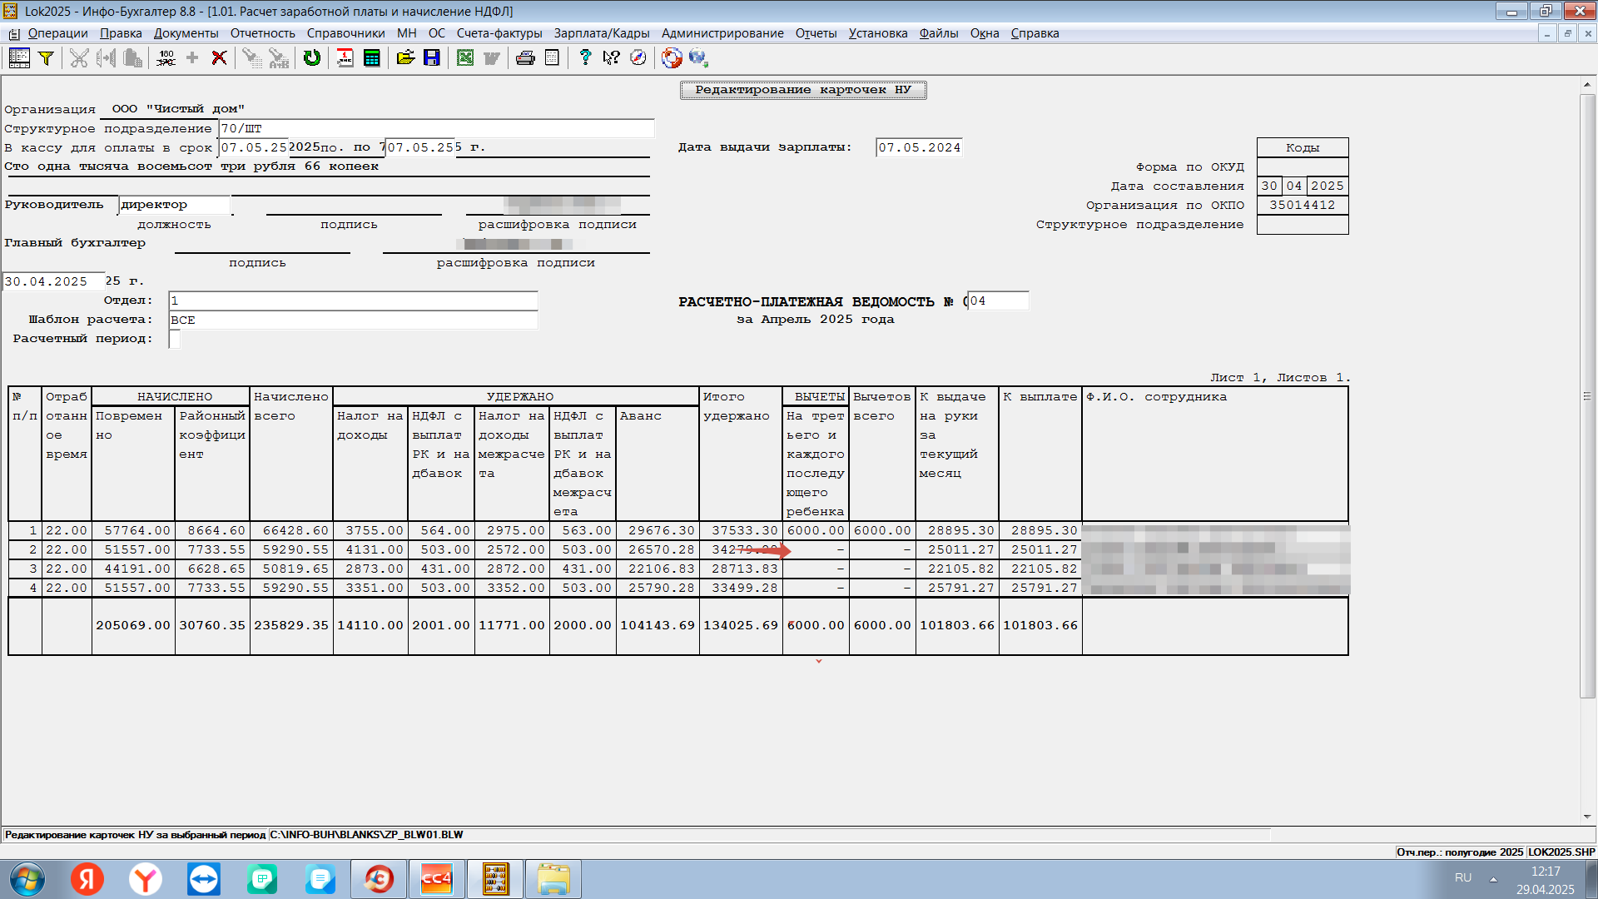Click RU language indicator in tray
Image resolution: width=1598 pixels, height=899 pixels.
pos(1463,877)
